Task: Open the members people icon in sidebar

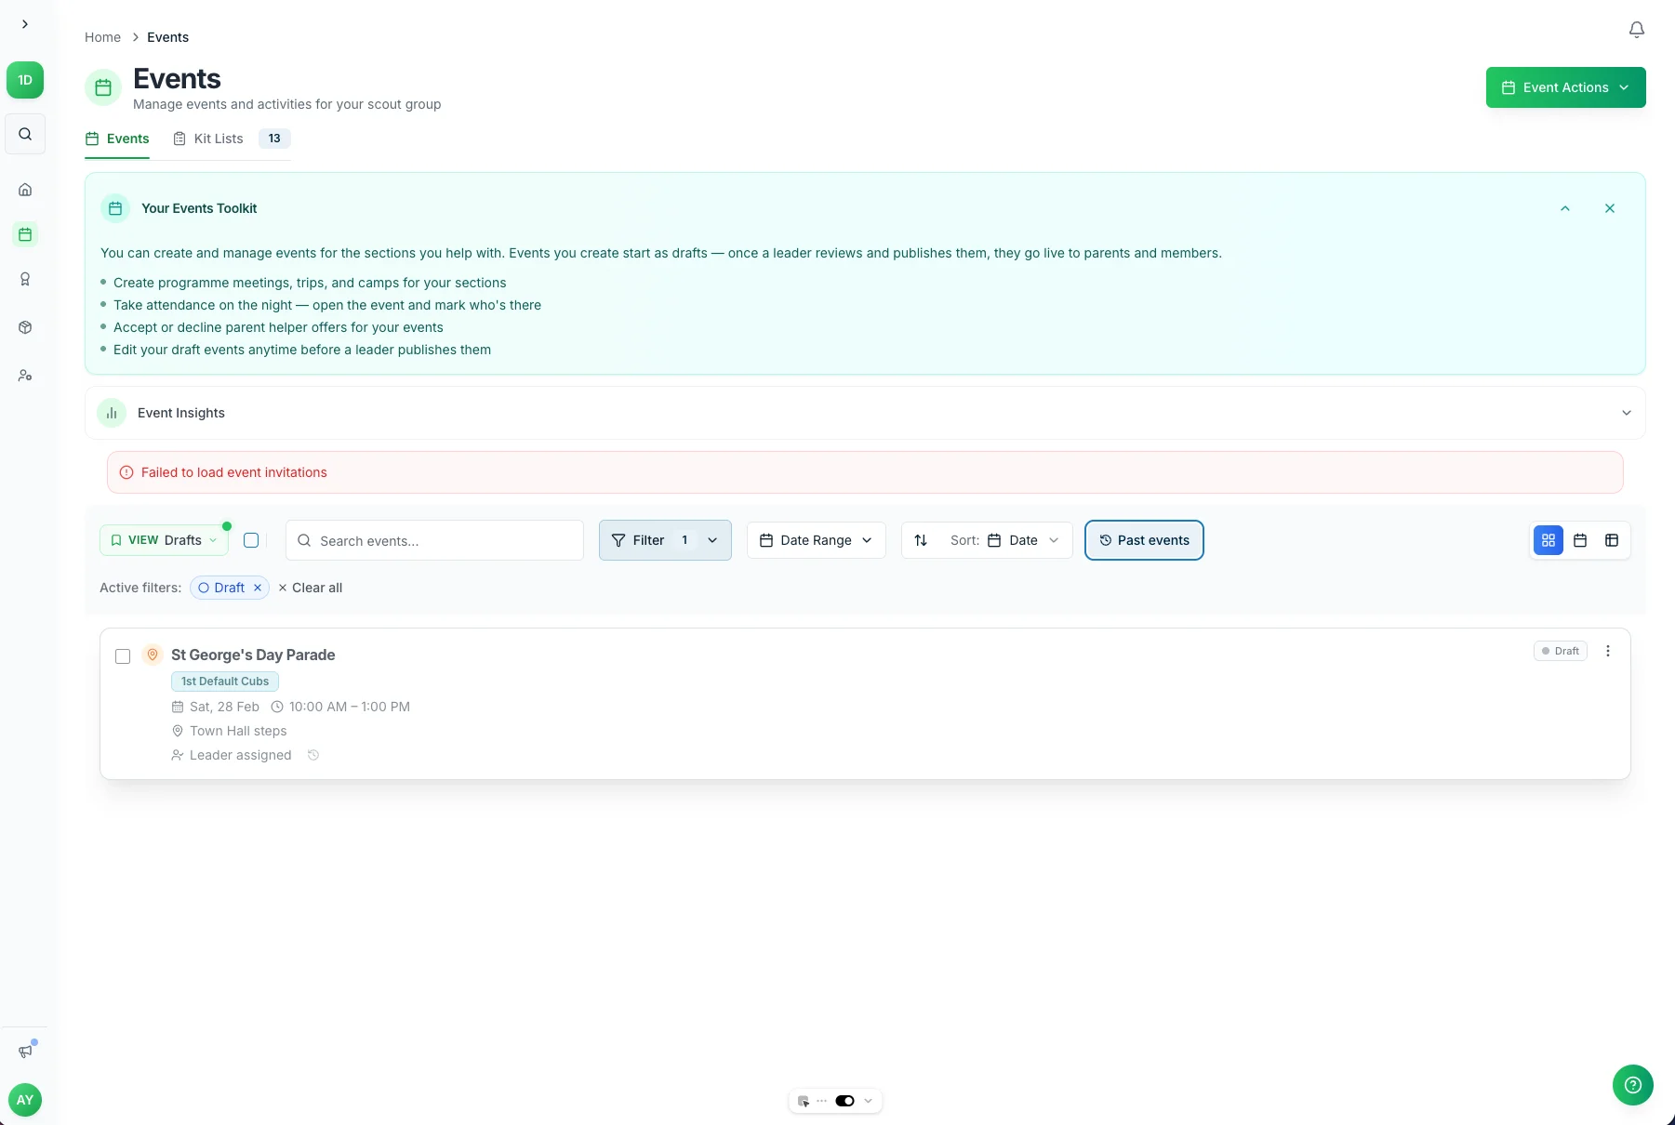Action: [25, 376]
